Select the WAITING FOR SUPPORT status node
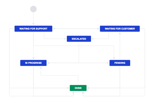 (33, 29)
